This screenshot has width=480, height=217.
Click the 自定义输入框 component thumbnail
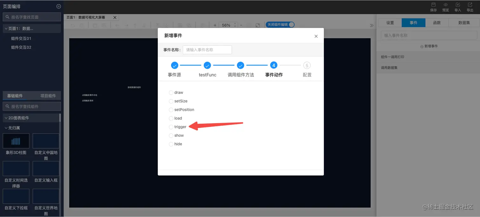click(x=46, y=168)
